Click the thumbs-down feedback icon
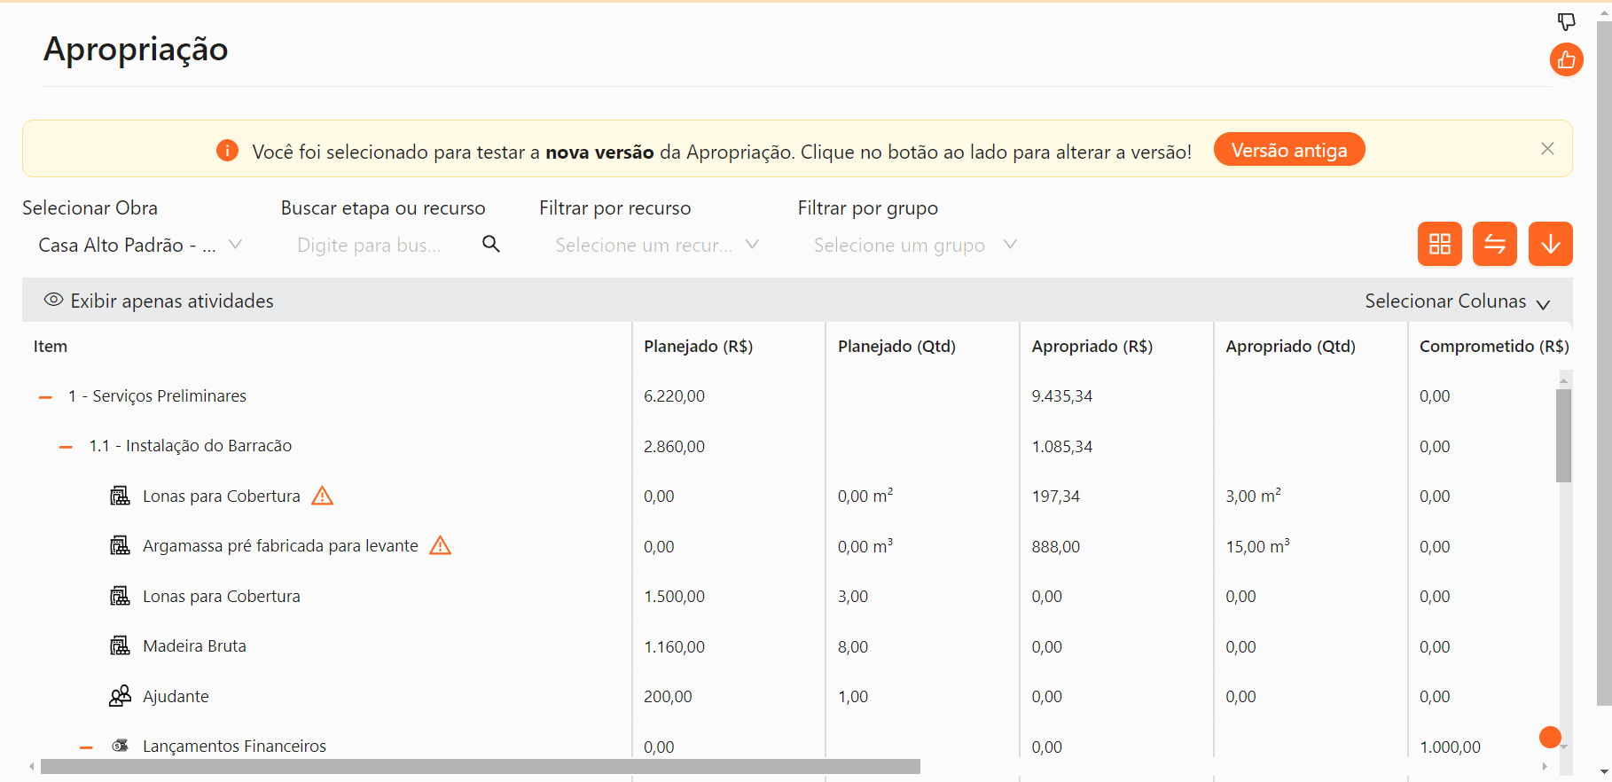Viewport: 1612px width, 782px height. pyautogui.click(x=1566, y=21)
